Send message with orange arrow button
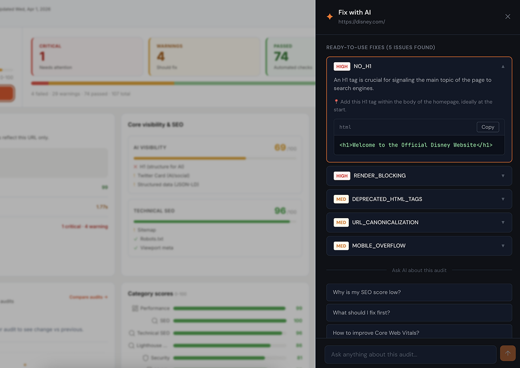 tap(508, 354)
